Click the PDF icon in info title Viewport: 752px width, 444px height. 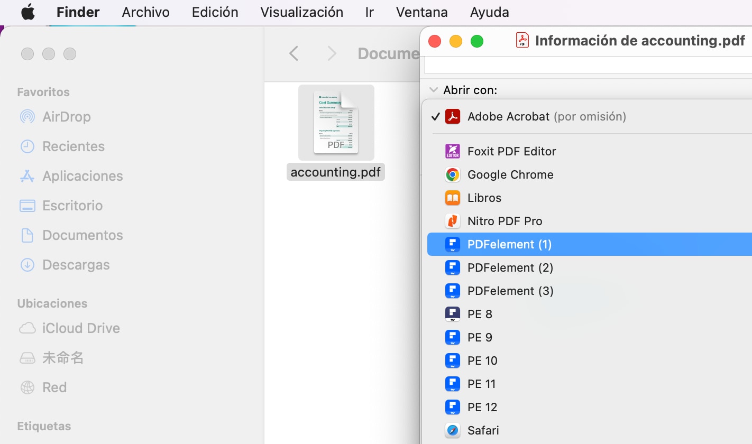522,40
